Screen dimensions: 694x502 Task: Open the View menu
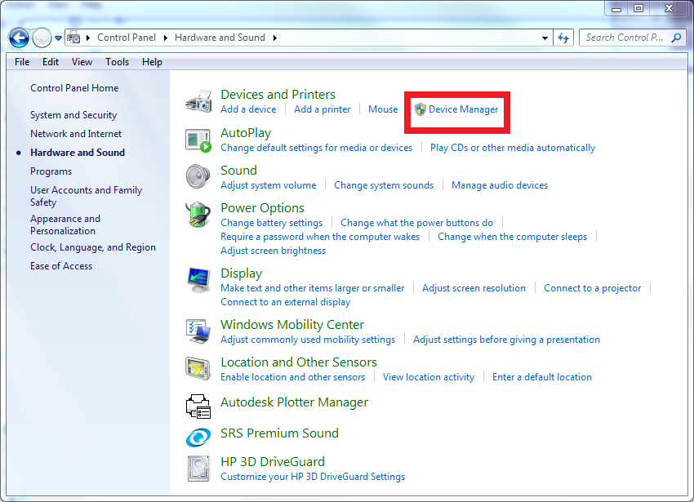point(82,62)
